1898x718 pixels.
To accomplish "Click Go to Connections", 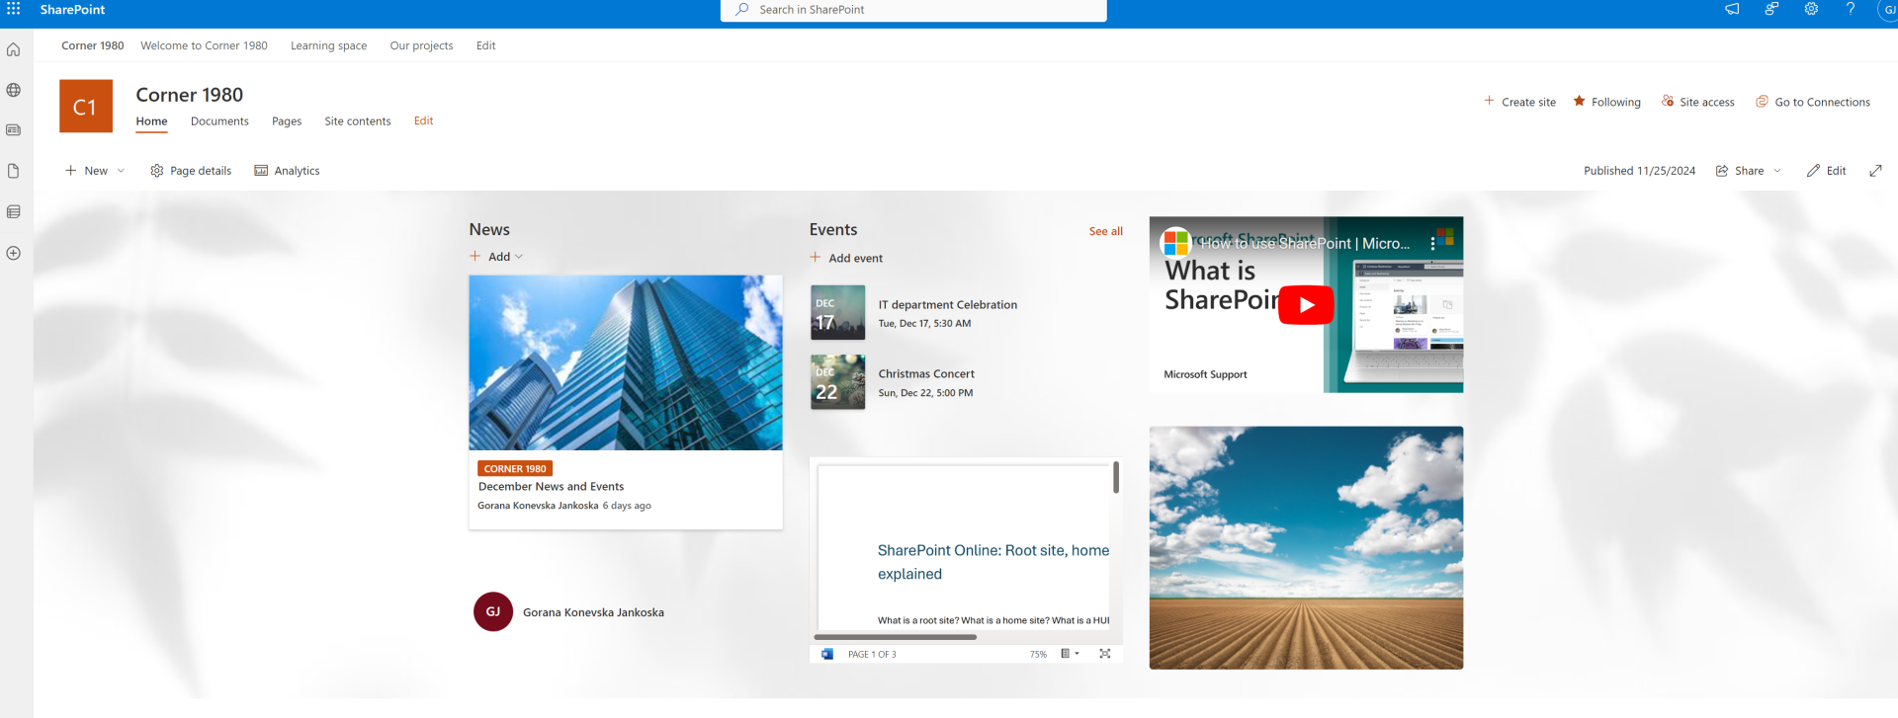I will [x=1813, y=102].
